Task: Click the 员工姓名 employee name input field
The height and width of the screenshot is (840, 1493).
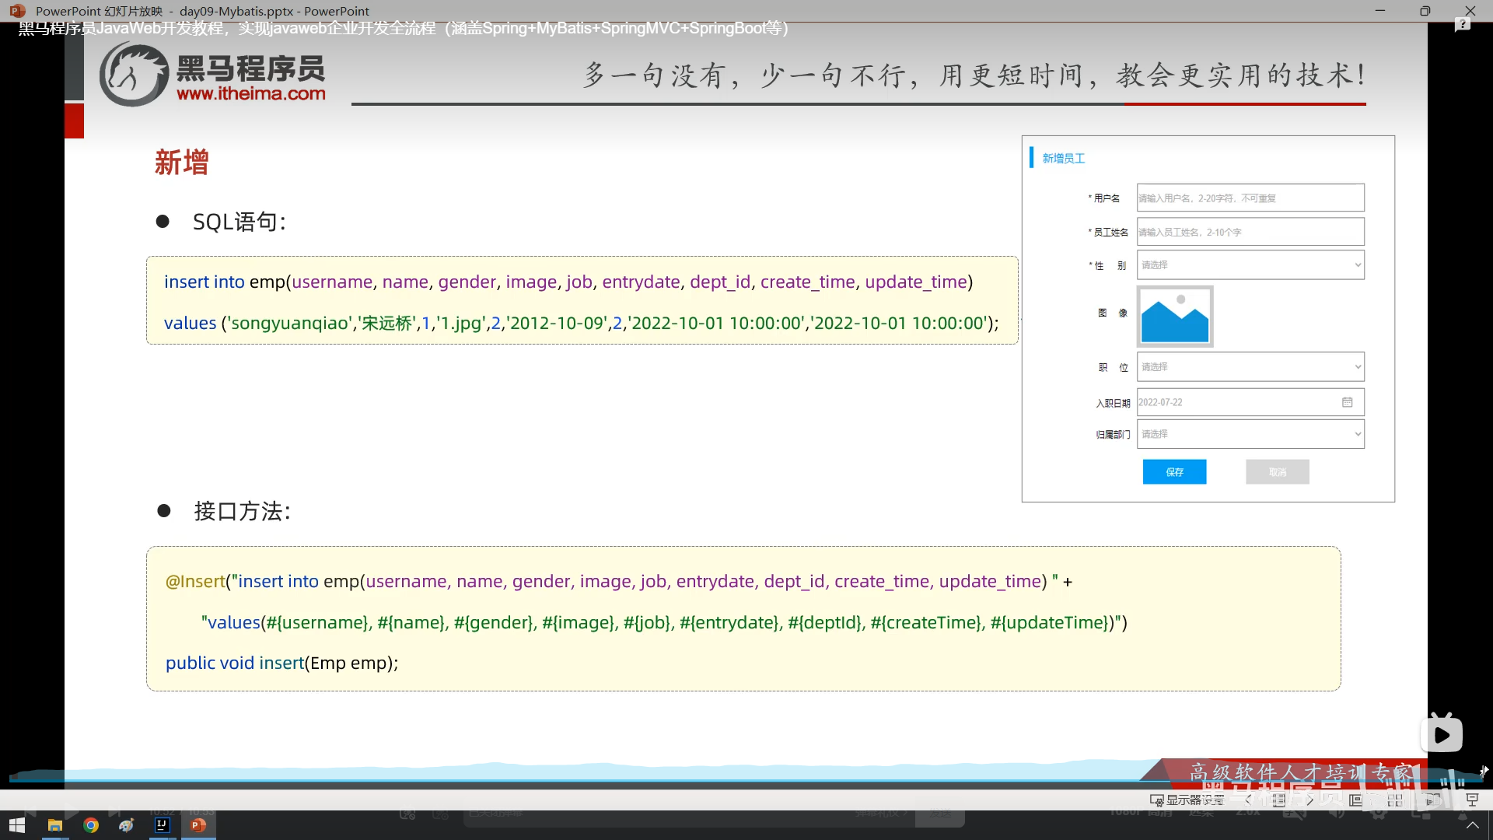Action: [1250, 232]
